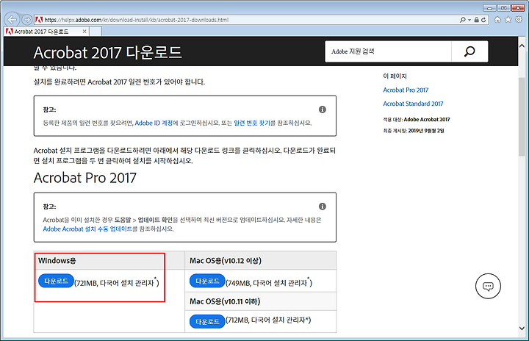Click 다운로드 for Mac OS v10.11 이하
Screen dimensions: 529x341
pos(207,321)
